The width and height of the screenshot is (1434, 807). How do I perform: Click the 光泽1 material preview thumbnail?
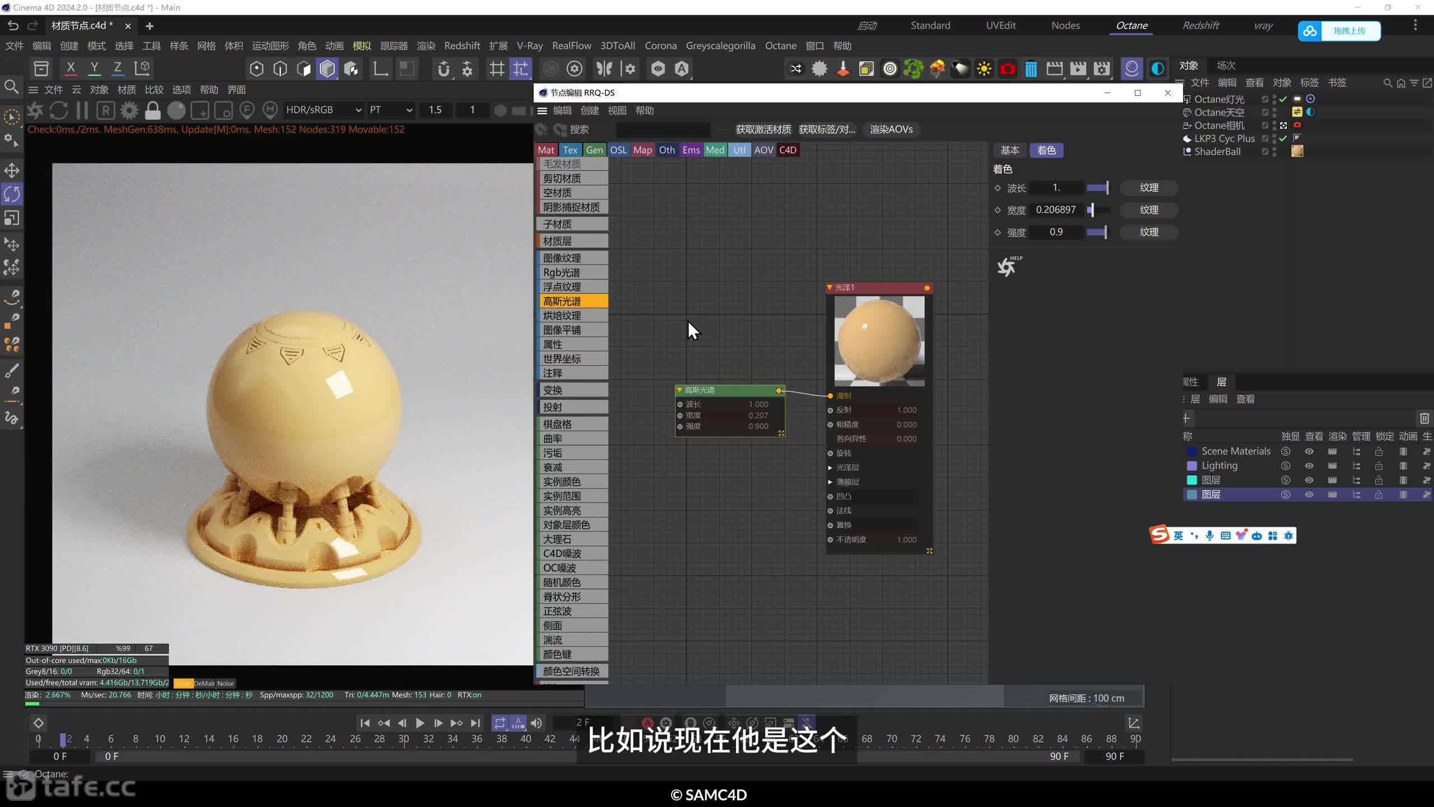pyautogui.click(x=879, y=341)
